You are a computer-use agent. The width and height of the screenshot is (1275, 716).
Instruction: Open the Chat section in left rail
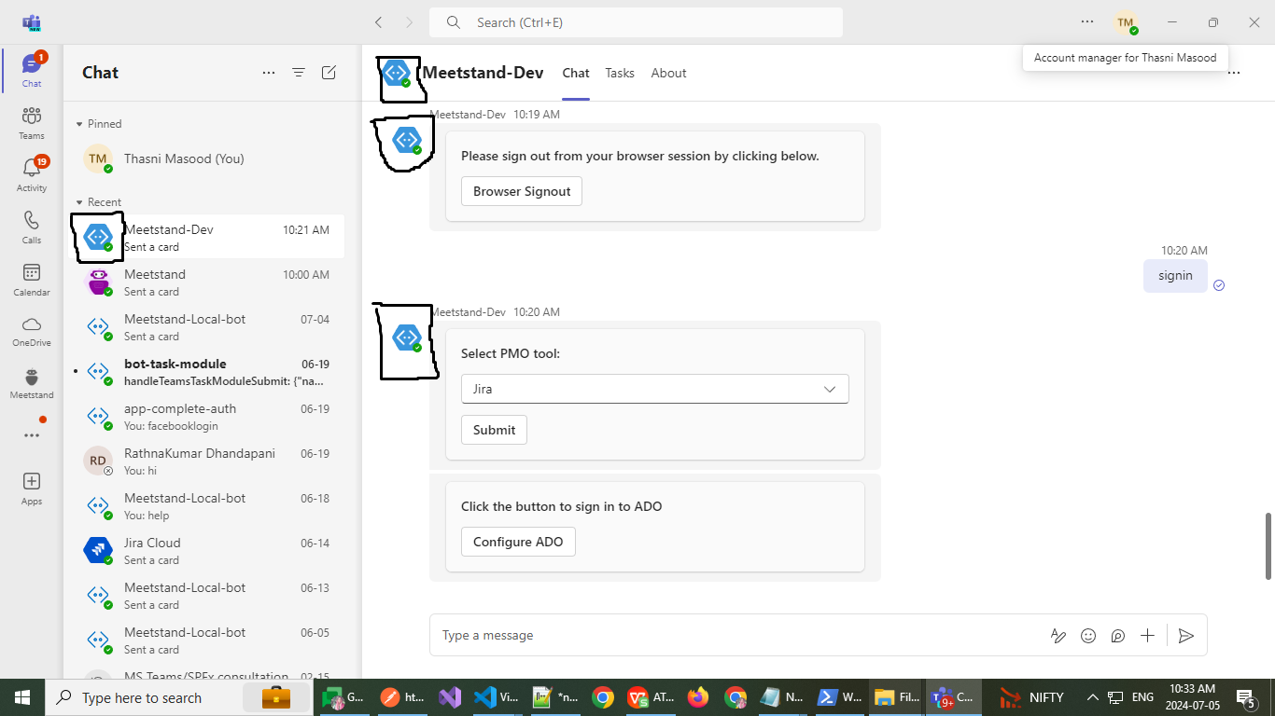pyautogui.click(x=32, y=71)
